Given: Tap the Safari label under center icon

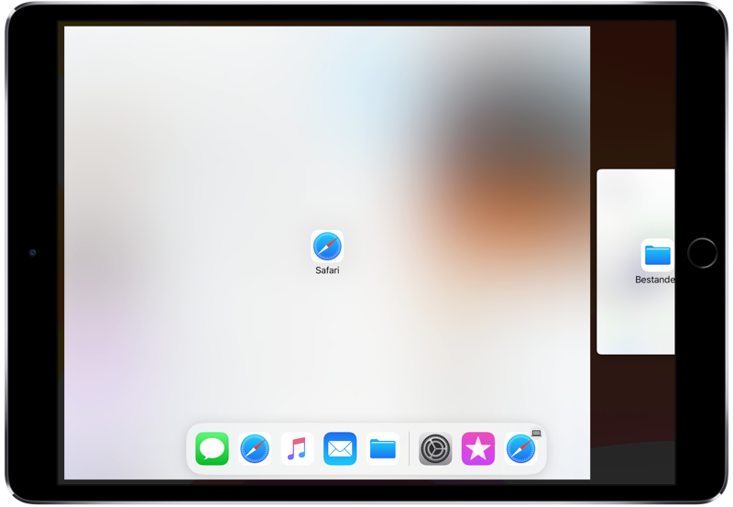Looking at the screenshot, I should 327,270.
